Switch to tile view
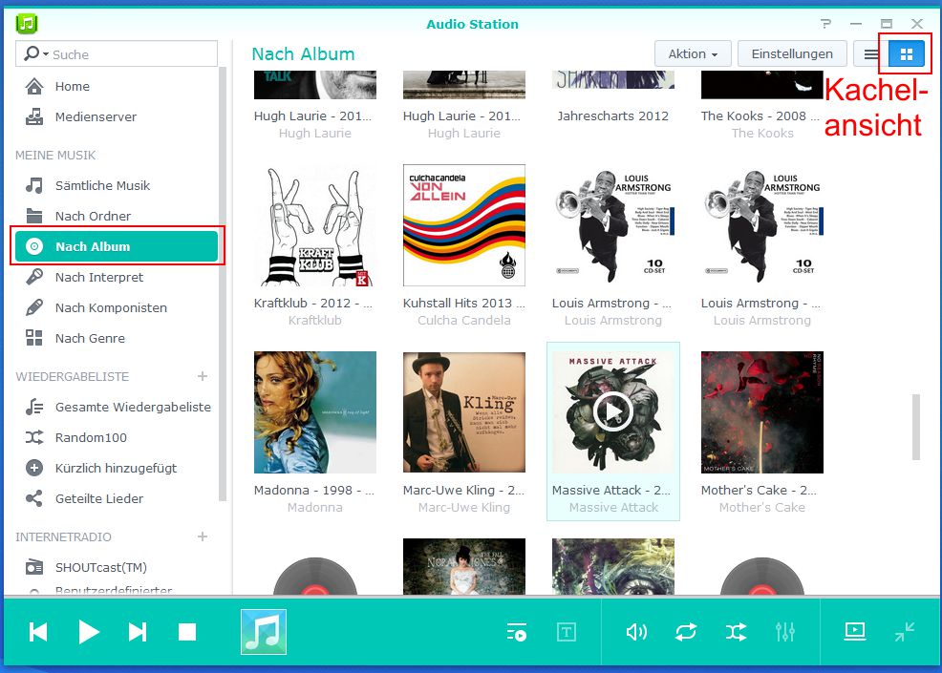Screen dimensions: 942x673 tap(907, 54)
